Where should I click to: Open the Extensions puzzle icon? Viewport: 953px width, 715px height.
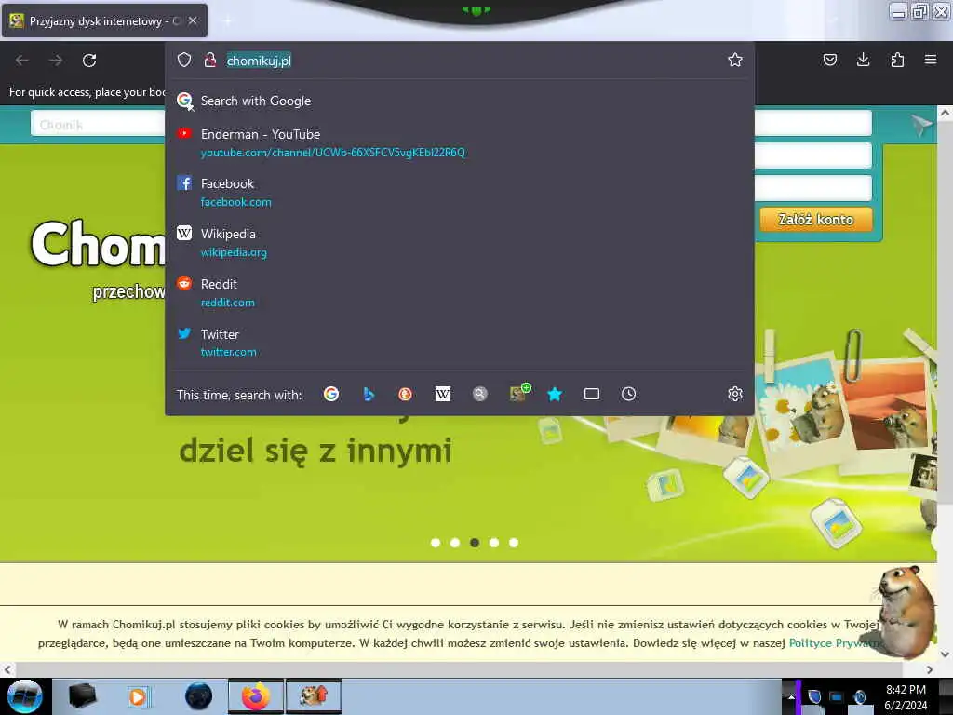coord(897,60)
